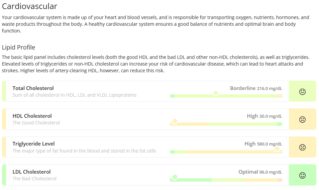This screenshot has height=190, width=319.
Task: Click the Cardiovascular section heading
Action: pyautogui.click(x=29, y=6)
